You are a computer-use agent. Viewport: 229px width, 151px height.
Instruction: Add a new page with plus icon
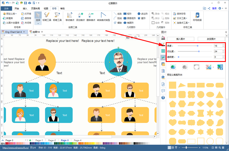coord(30,140)
